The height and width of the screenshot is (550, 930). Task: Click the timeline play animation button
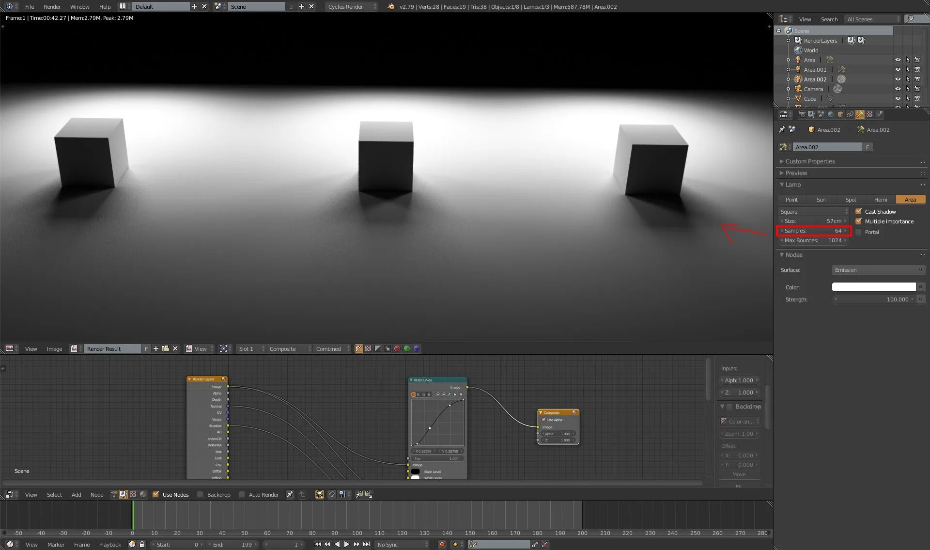(x=347, y=544)
